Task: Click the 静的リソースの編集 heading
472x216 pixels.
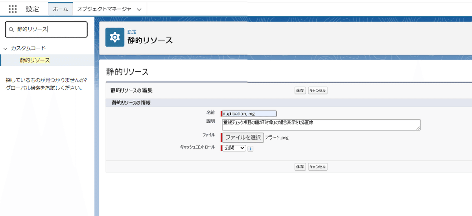Action: 131,91
